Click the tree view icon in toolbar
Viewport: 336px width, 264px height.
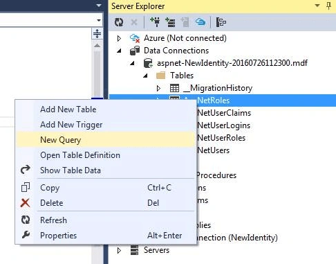tap(221, 22)
